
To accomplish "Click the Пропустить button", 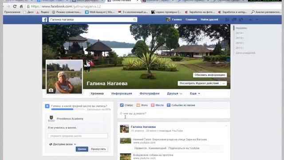I will (99, 149).
